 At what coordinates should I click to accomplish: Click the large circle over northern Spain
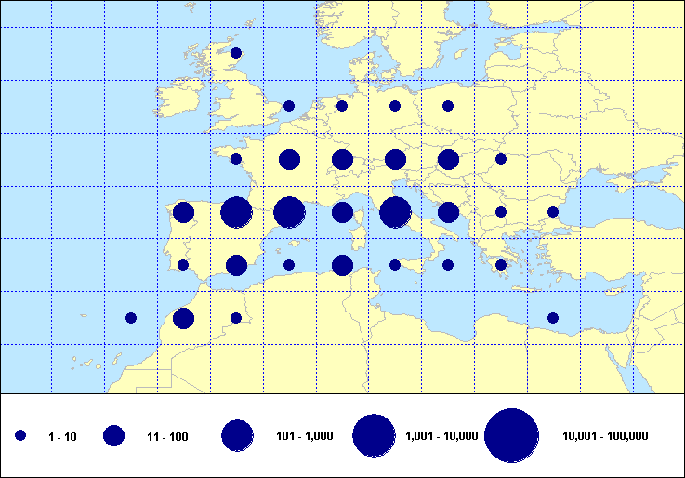coord(236,212)
